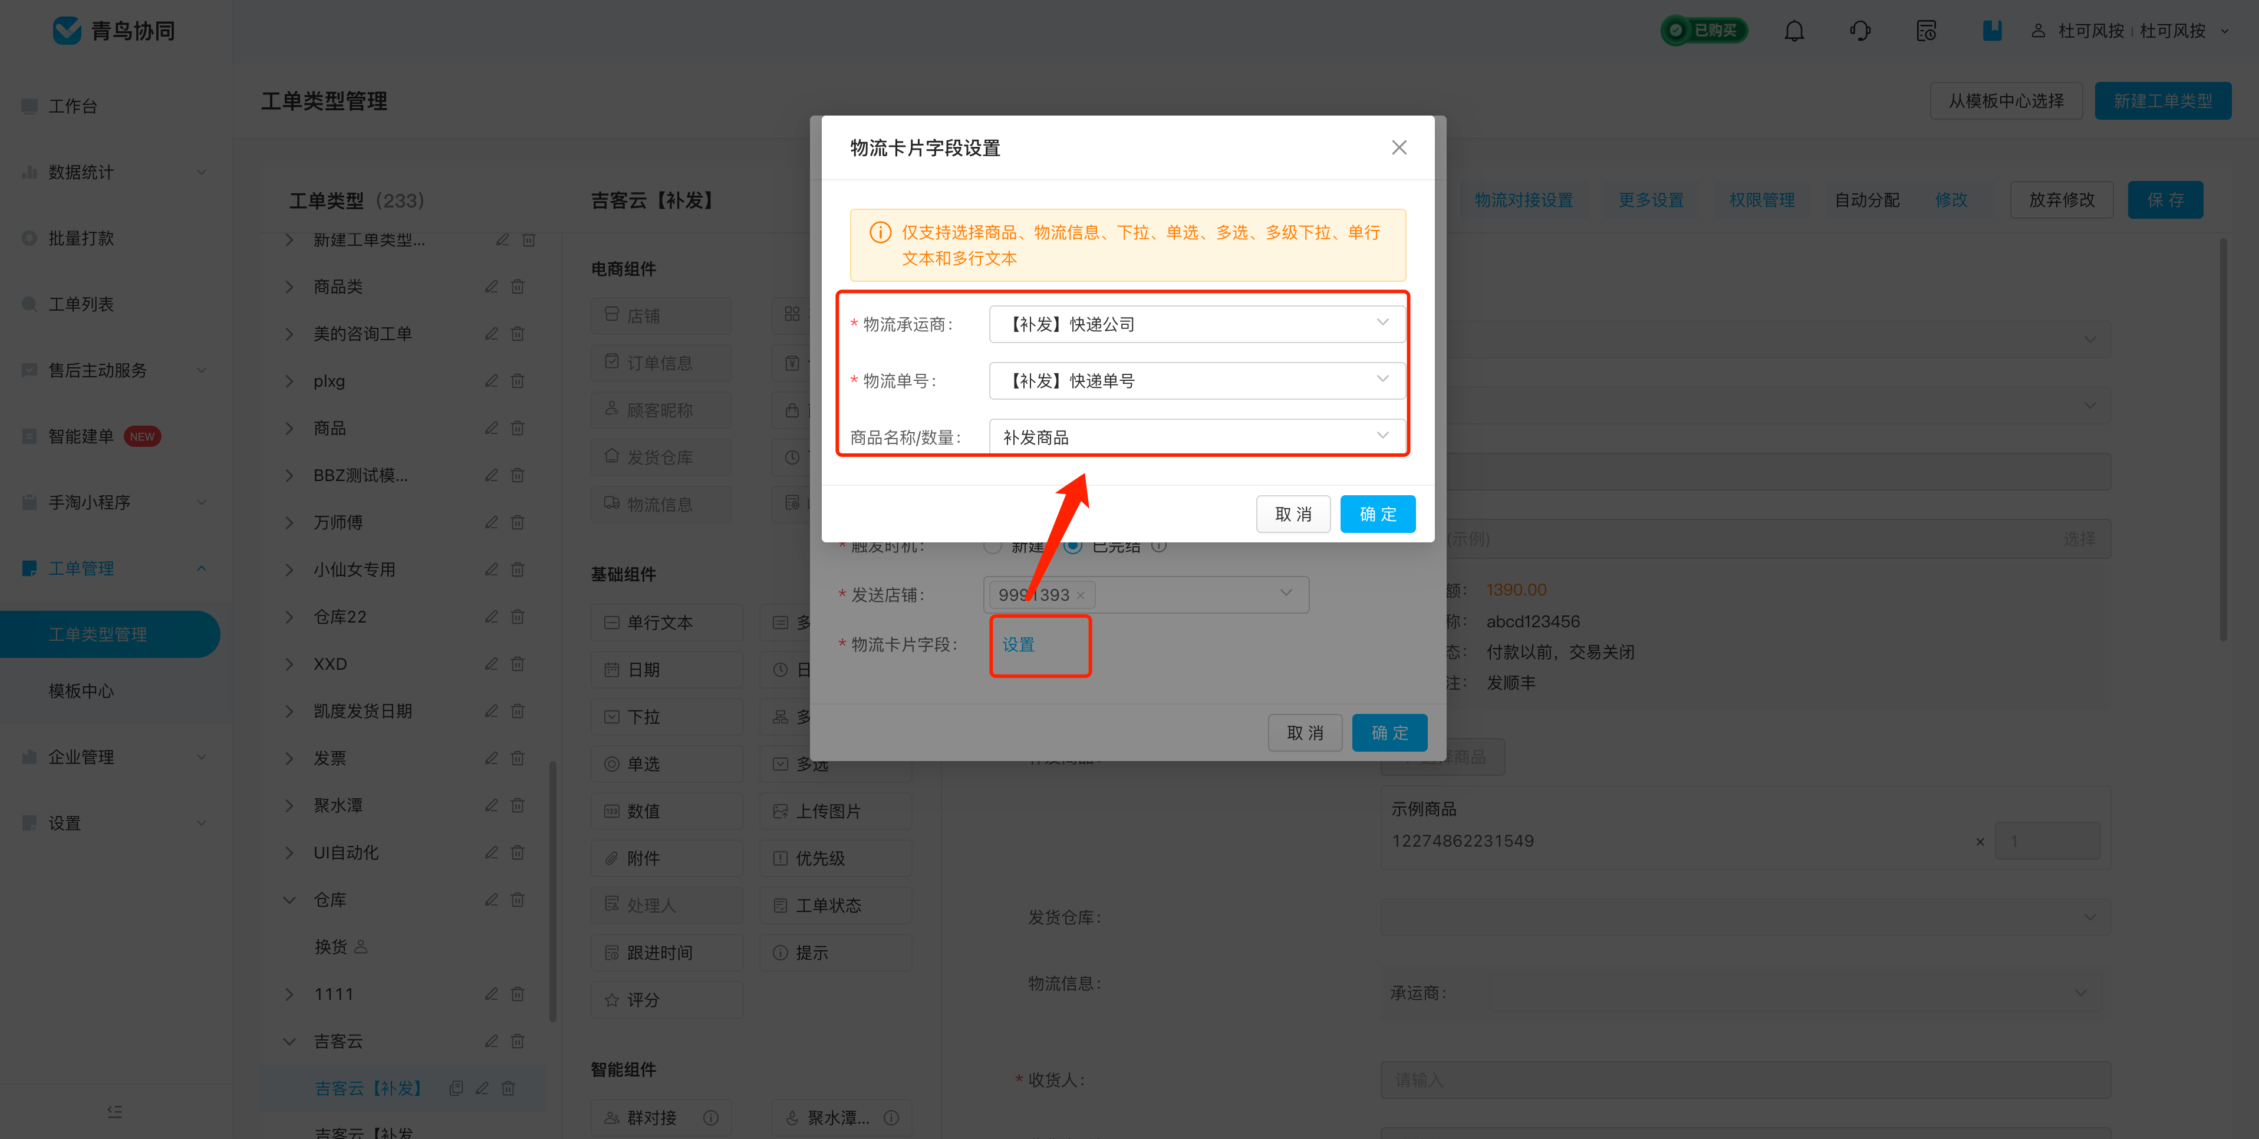This screenshot has width=2259, height=1139.
Task: Click the 设置 link for 物流卡片字段
Action: pyautogui.click(x=1018, y=644)
